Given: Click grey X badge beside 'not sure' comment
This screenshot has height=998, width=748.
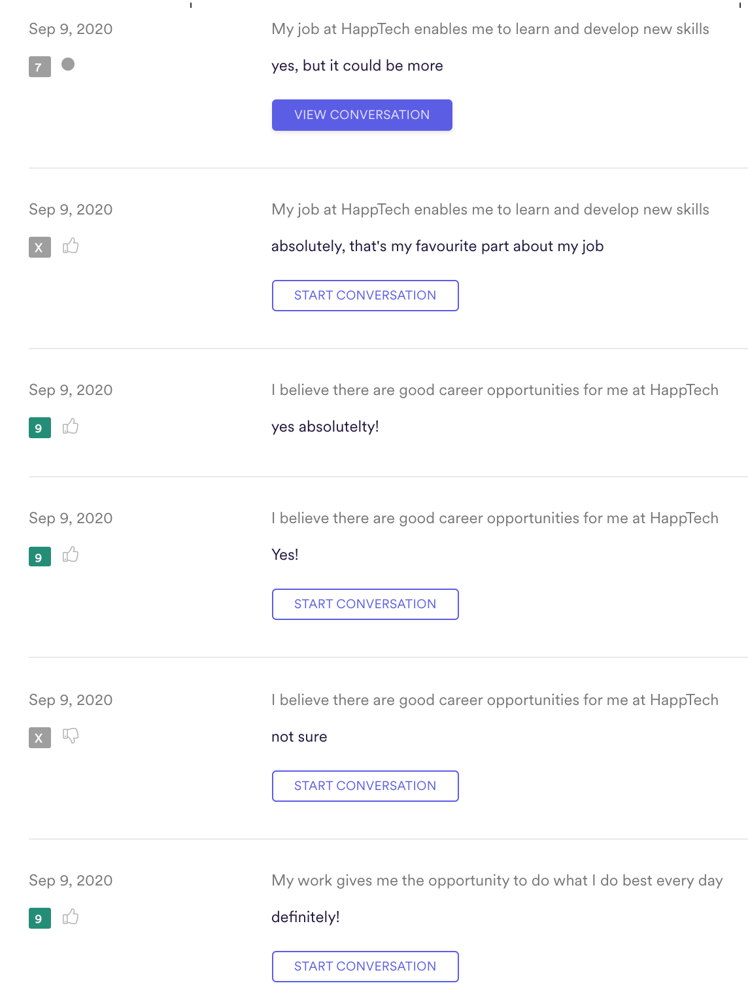Looking at the screenshot, I should (40, 738).
